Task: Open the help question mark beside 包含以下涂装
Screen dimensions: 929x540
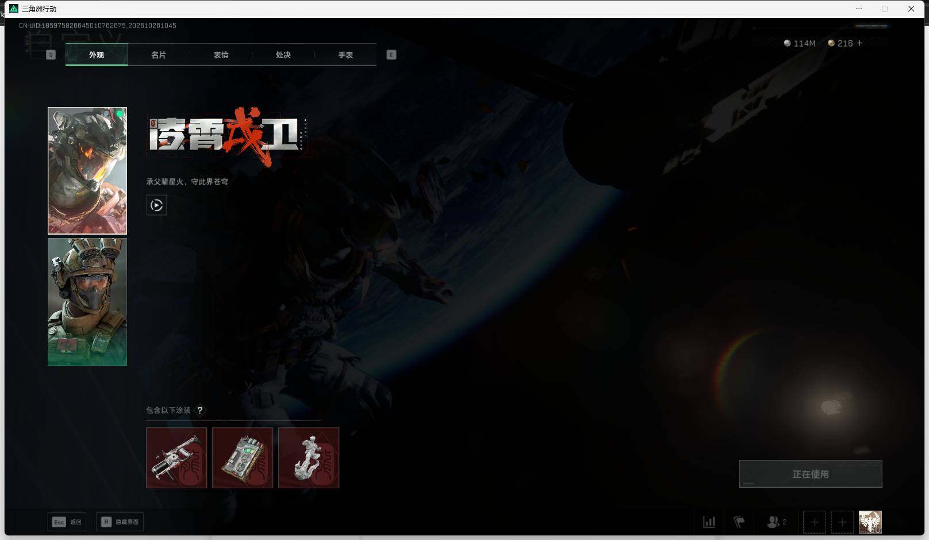Action: (200, 410)
